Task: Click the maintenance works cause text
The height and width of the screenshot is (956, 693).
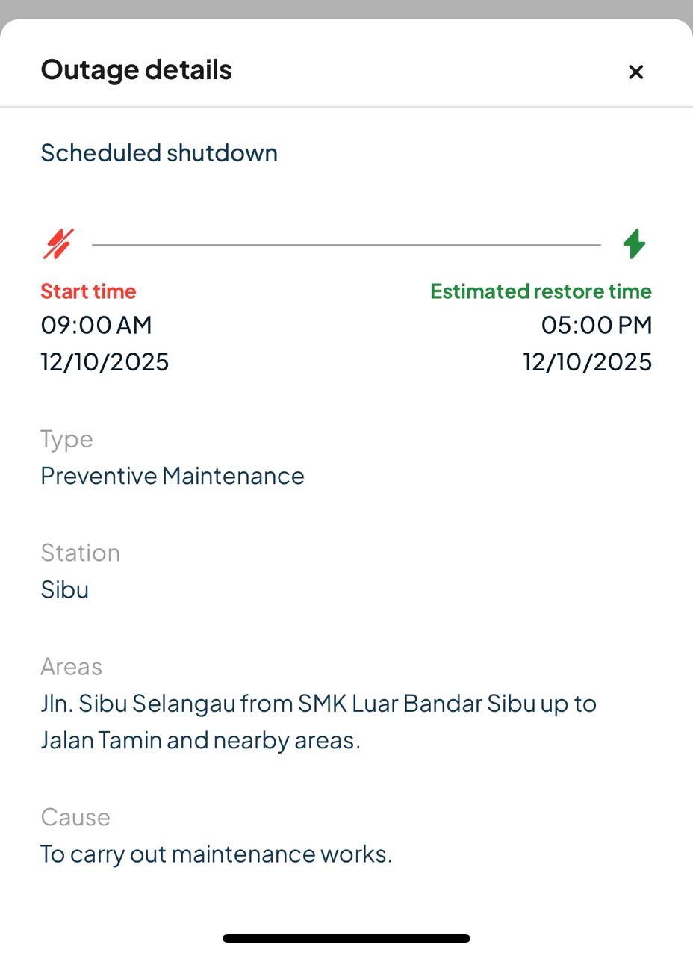Action: tap(216, 854)
